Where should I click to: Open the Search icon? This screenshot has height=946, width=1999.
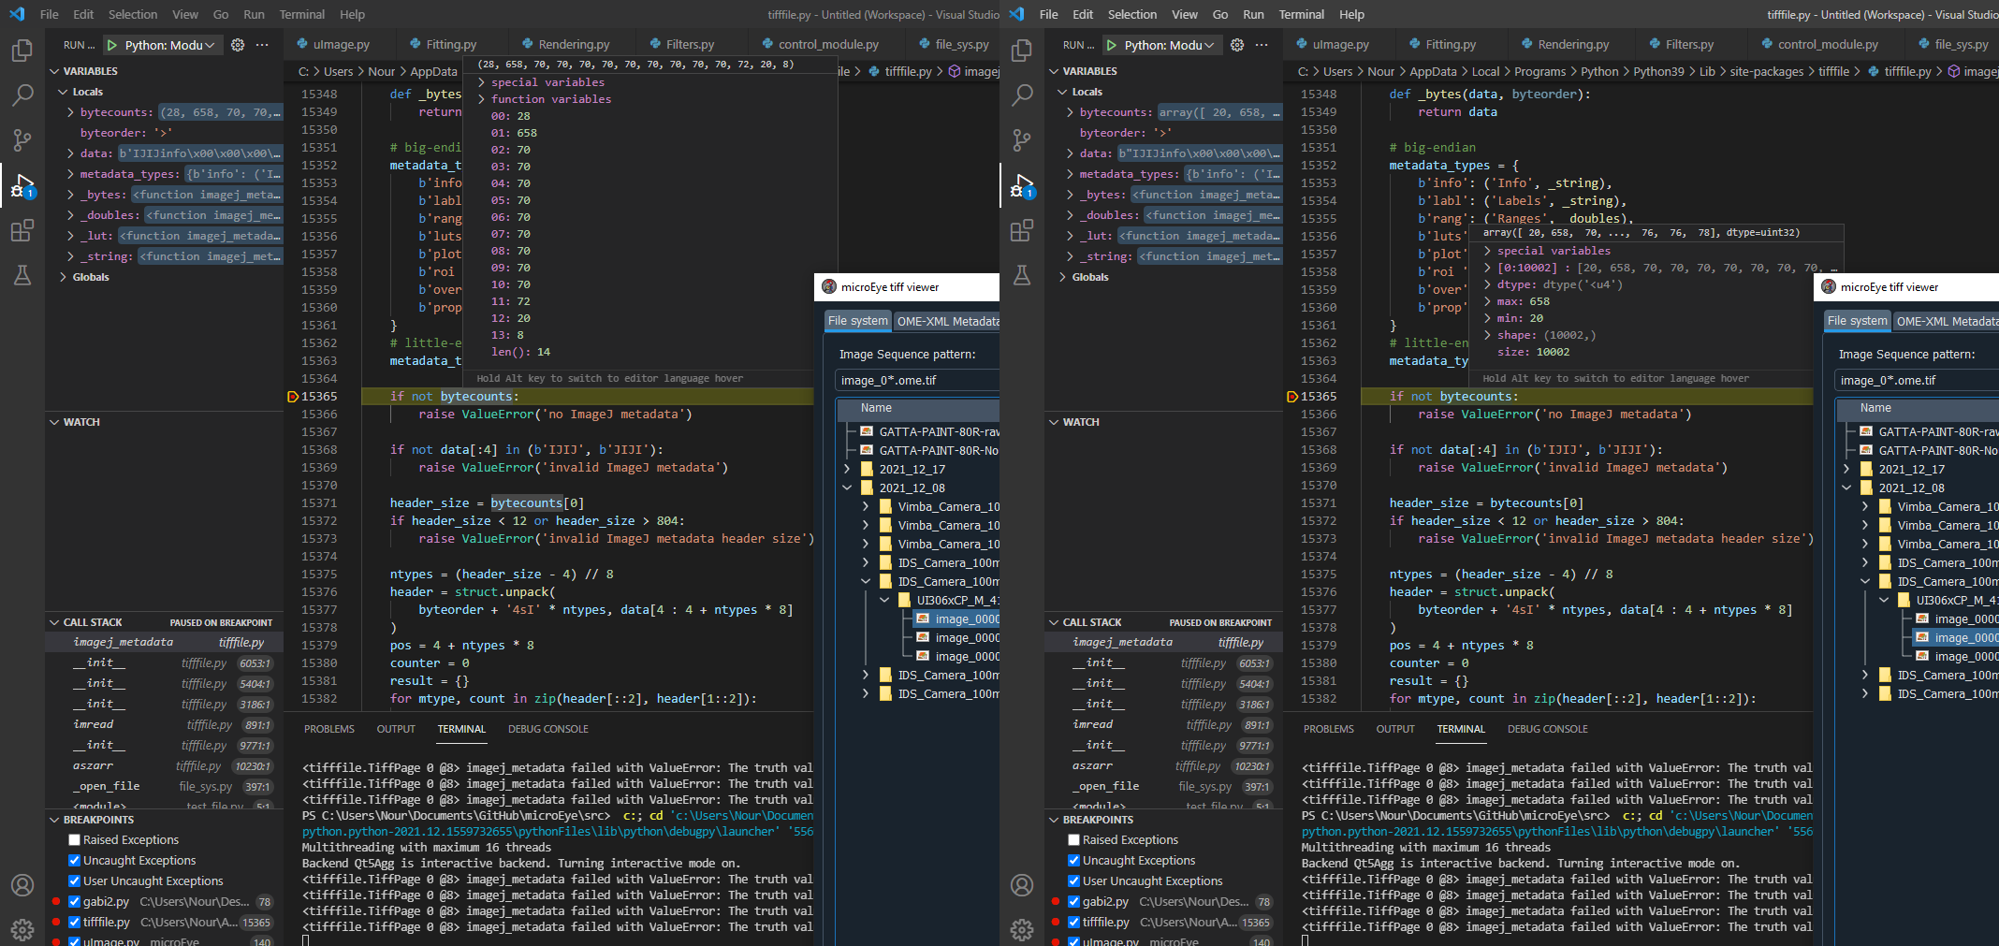tap(22, 95)
